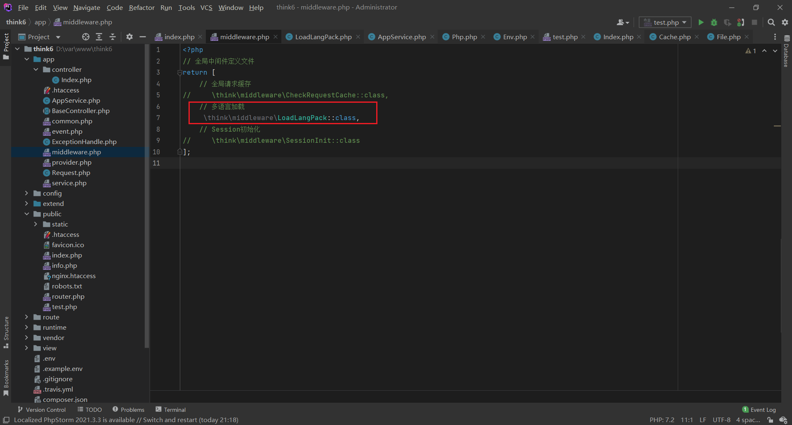Open the Problems tool window
Image resolution: width=792 pixels, height=425 pixels.
coord(128,410)
